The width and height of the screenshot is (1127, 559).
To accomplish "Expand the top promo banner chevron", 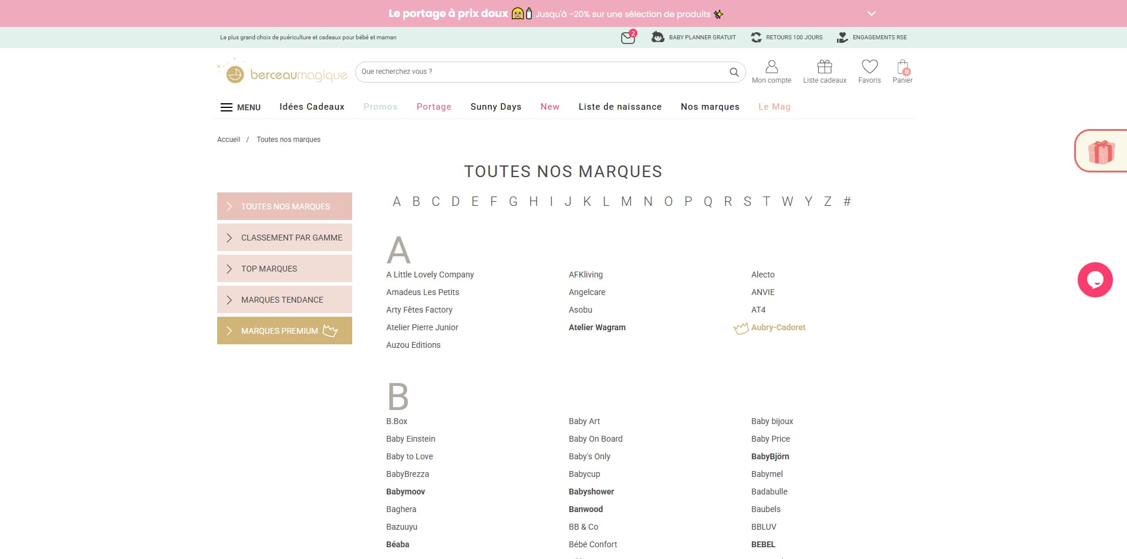I will click(872, 13).
